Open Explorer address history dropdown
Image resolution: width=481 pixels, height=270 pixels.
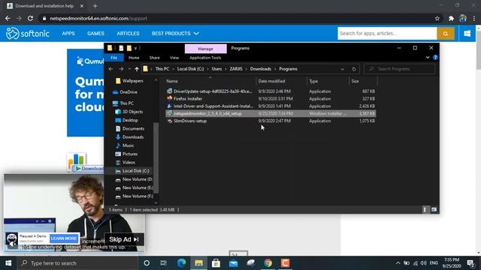point(342,69)
